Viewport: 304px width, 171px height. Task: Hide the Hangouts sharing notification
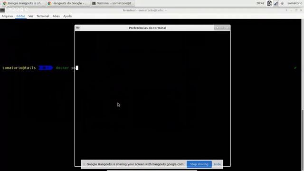(x=218, y=164)
